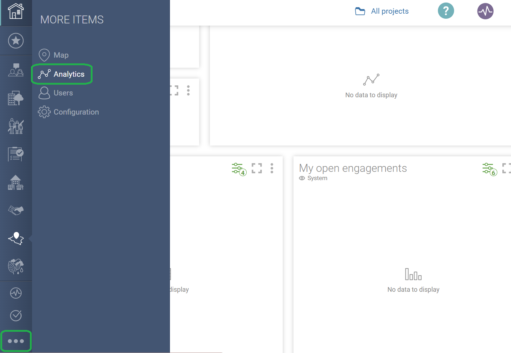Select Map in More Items
511x353 pixels.
point(54,55)
